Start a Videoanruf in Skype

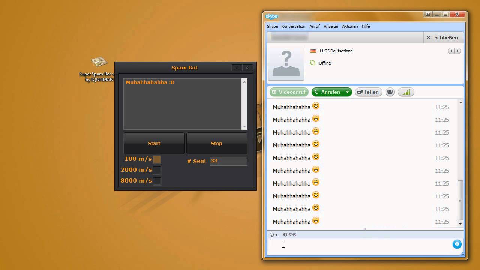point(289,92)
